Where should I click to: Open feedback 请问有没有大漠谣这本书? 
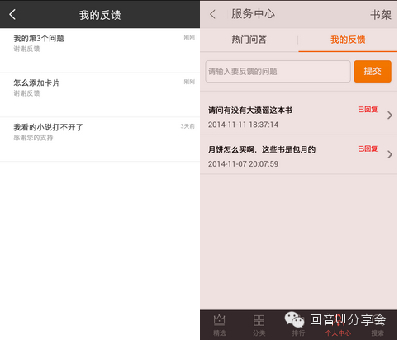coord(298,116)
